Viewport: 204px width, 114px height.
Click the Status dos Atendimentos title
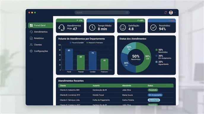133,39
